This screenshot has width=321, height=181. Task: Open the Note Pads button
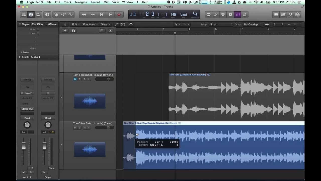click(x=283, y=15)
